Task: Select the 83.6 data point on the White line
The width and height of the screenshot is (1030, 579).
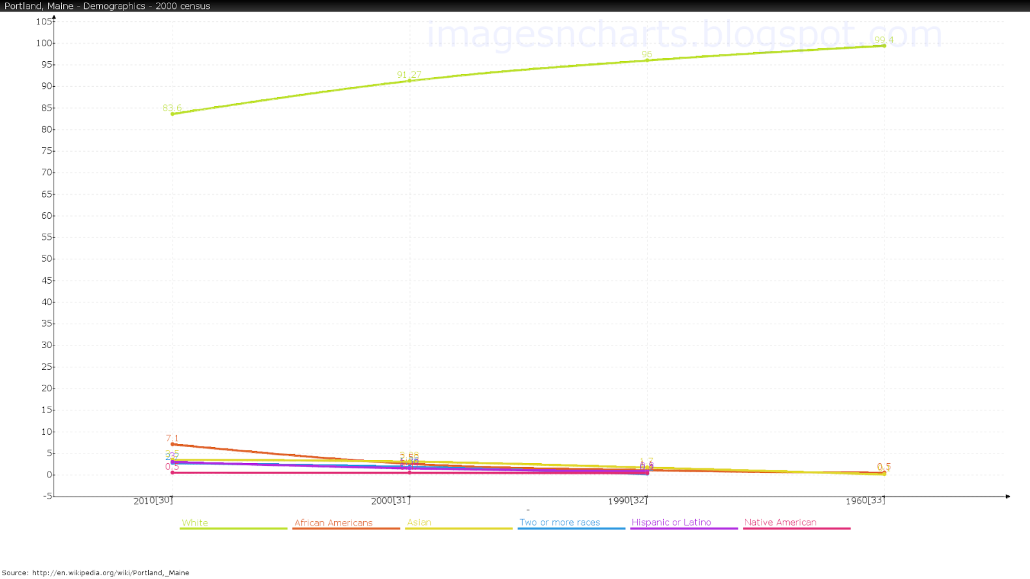Action: pyautogui.click(x=172, y=114)
